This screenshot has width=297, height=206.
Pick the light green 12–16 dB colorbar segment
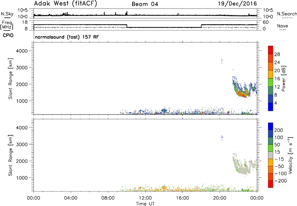click(x=271, y=83)
